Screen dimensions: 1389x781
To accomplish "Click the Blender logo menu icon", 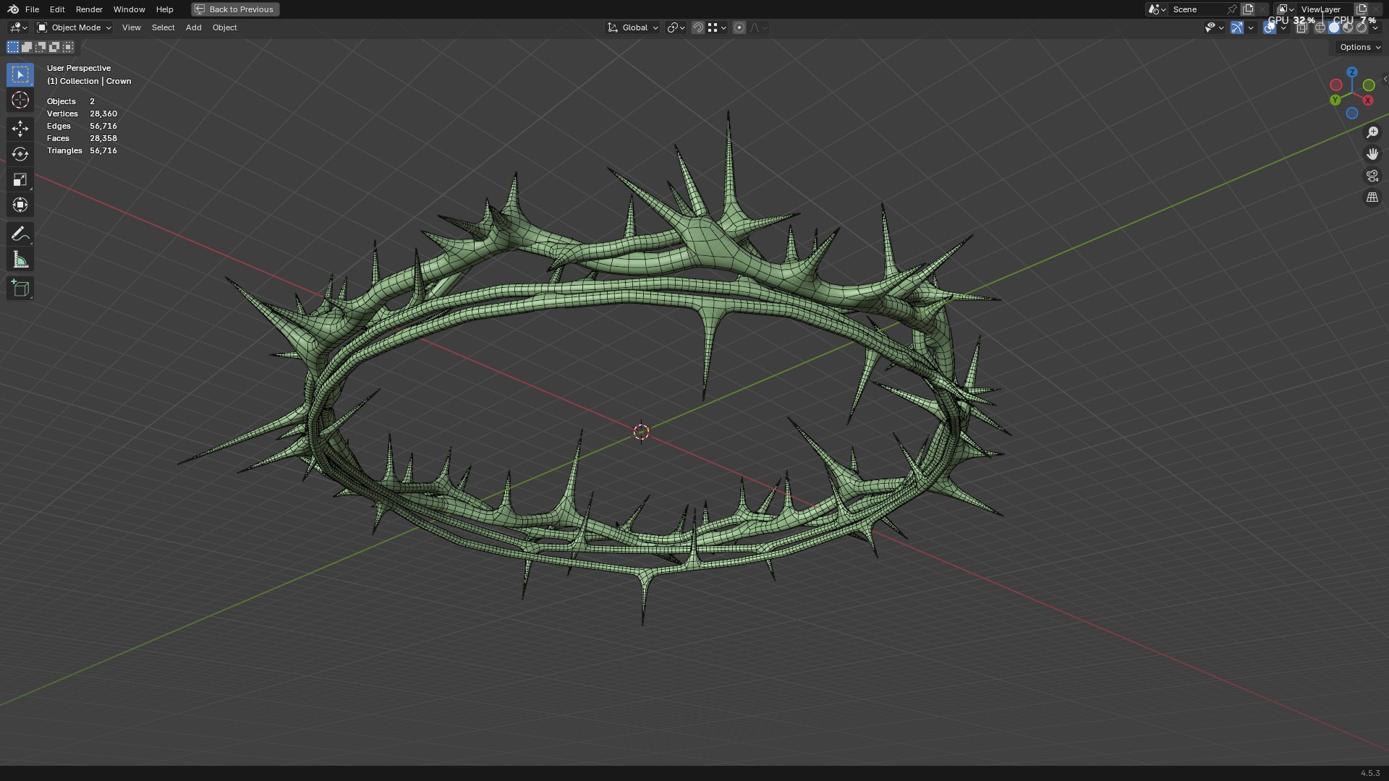I will coord(13,9).
